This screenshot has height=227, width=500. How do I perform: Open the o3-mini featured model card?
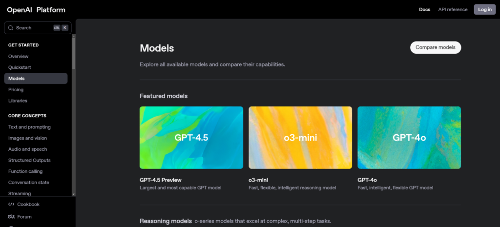coord(300,138)
